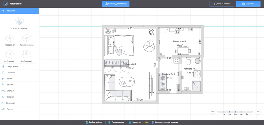
Task: Select the TV stand along the wall
Action: click(x=152, y=85)
